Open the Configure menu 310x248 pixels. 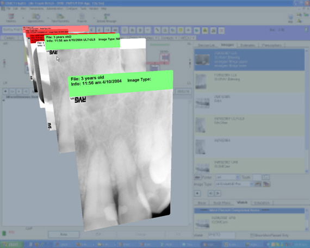point(71,9)
